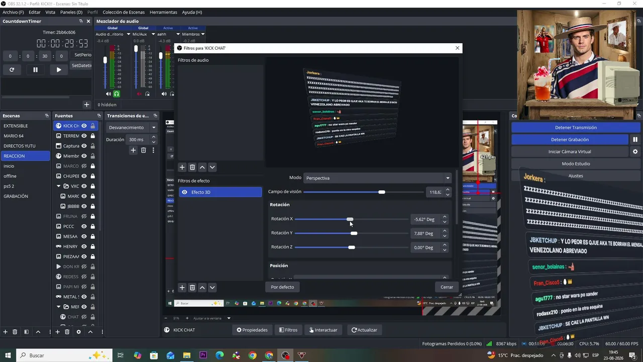Open the aahh mixer dropdown arrow

[x=178, y=34]
